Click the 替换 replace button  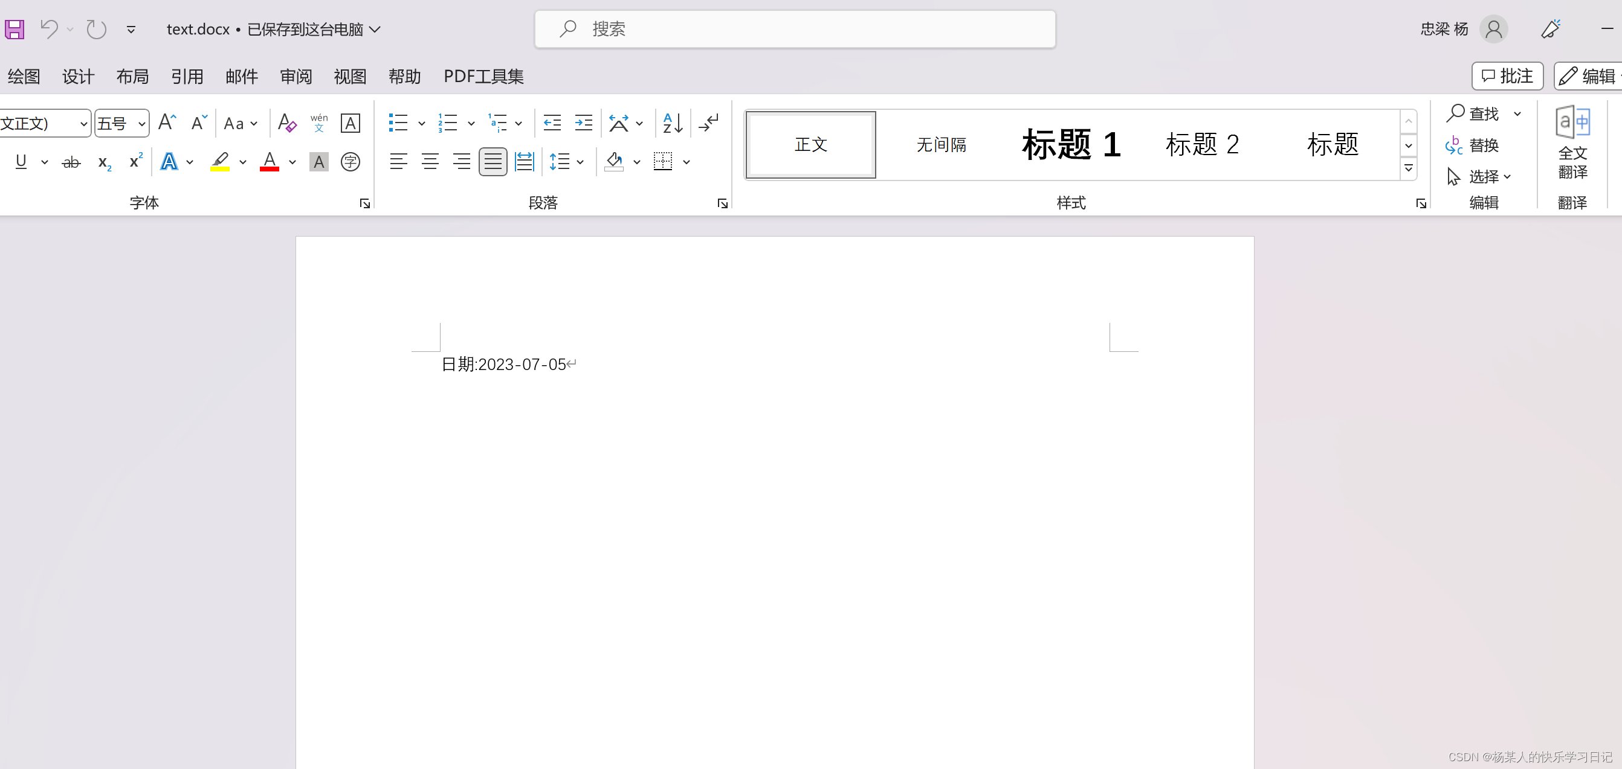point(1472,145)
